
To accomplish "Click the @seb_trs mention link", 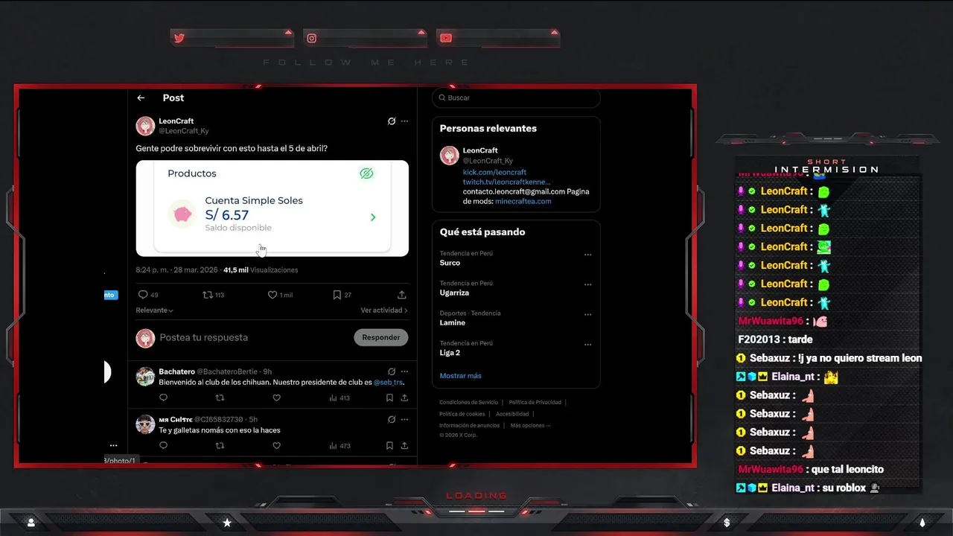I will point(388,382).
